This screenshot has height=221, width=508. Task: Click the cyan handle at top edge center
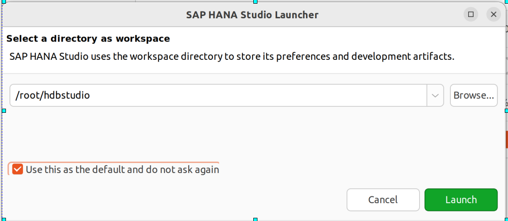(x=255, y=1)
